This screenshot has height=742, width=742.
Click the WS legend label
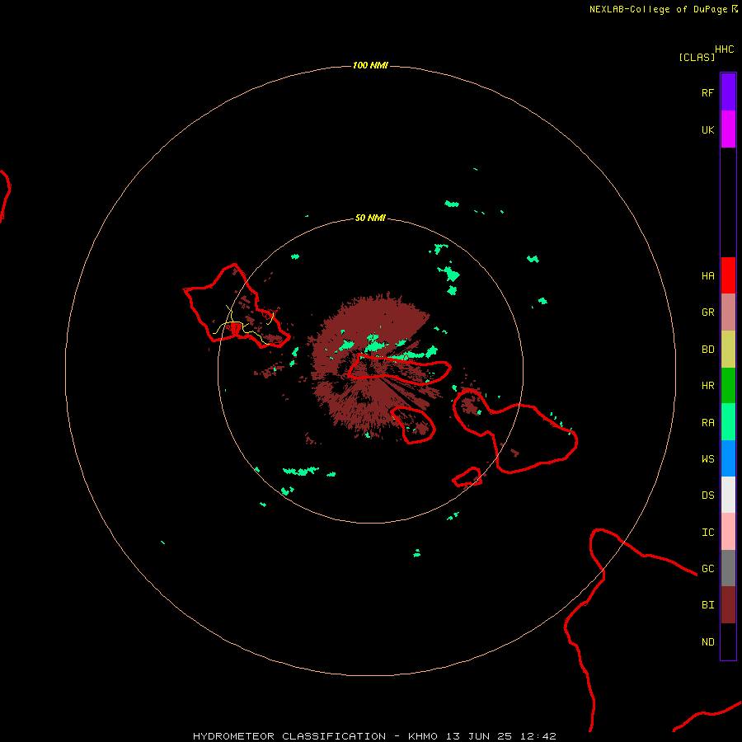tap(707, 459)
